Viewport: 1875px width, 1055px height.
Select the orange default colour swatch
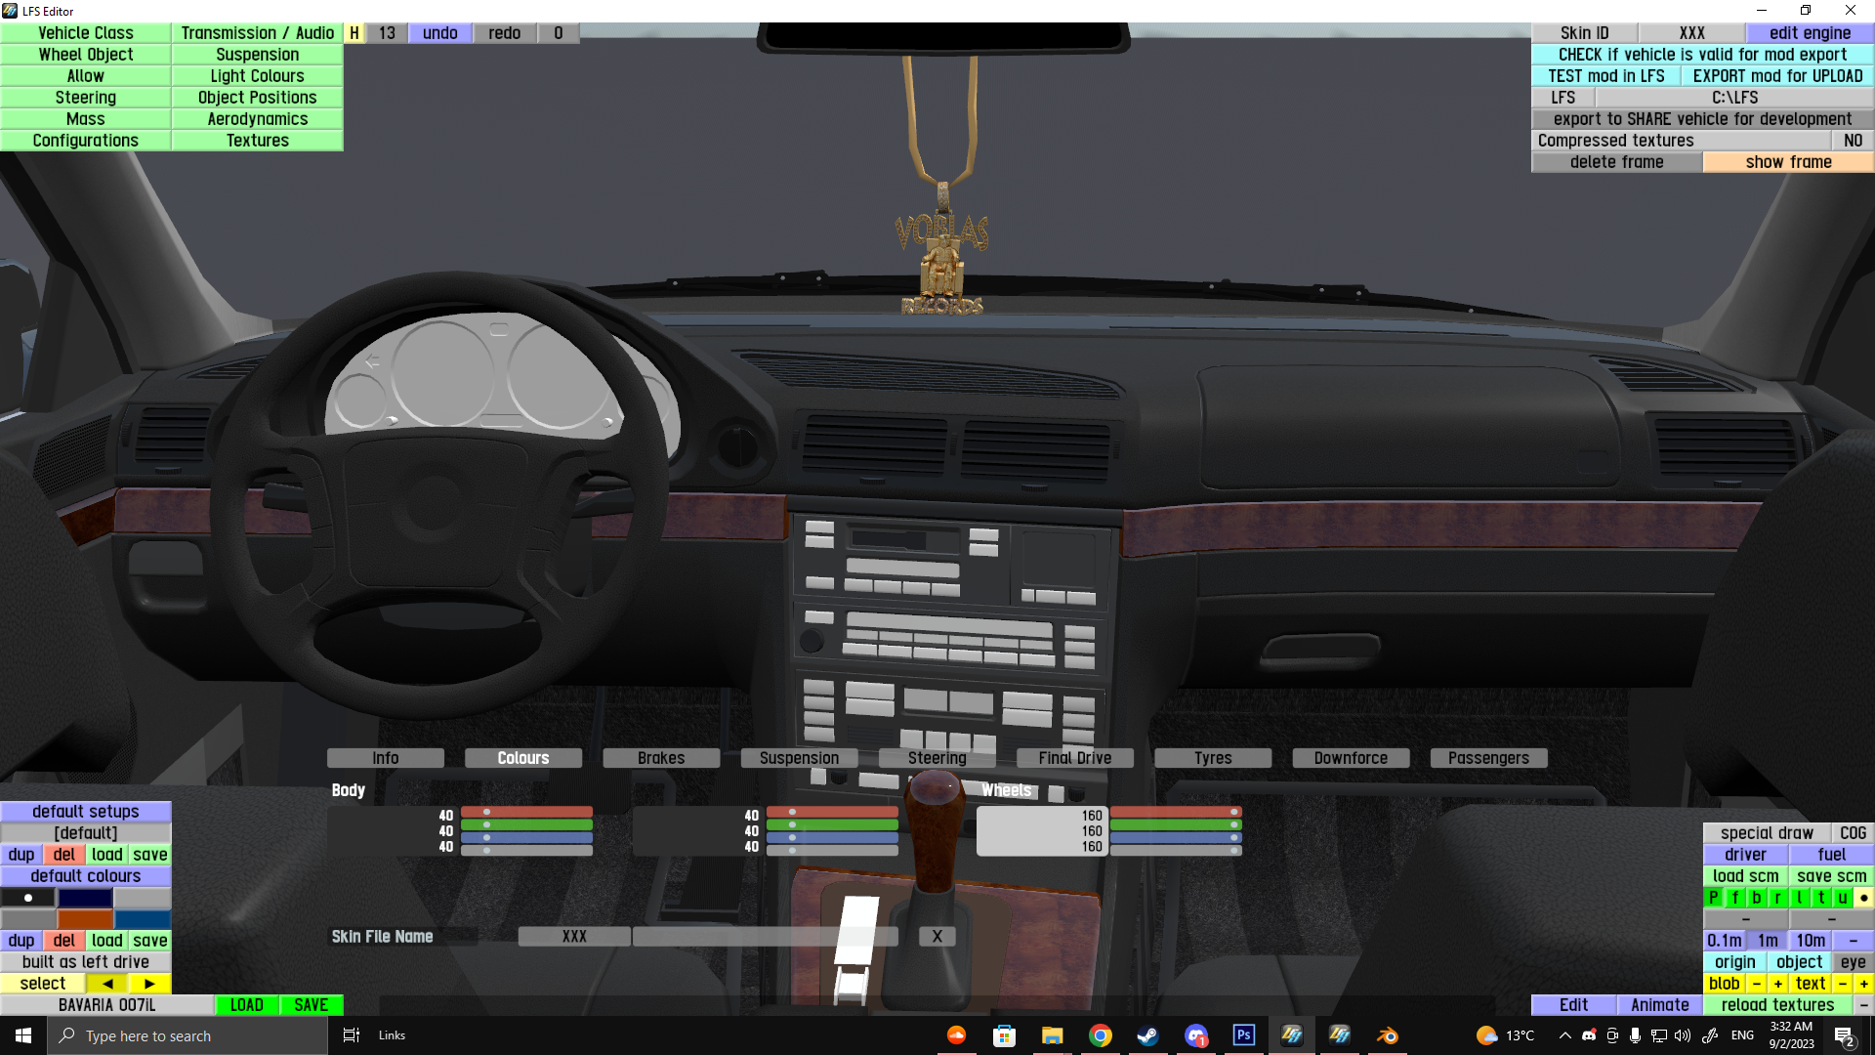pos(85,919)
